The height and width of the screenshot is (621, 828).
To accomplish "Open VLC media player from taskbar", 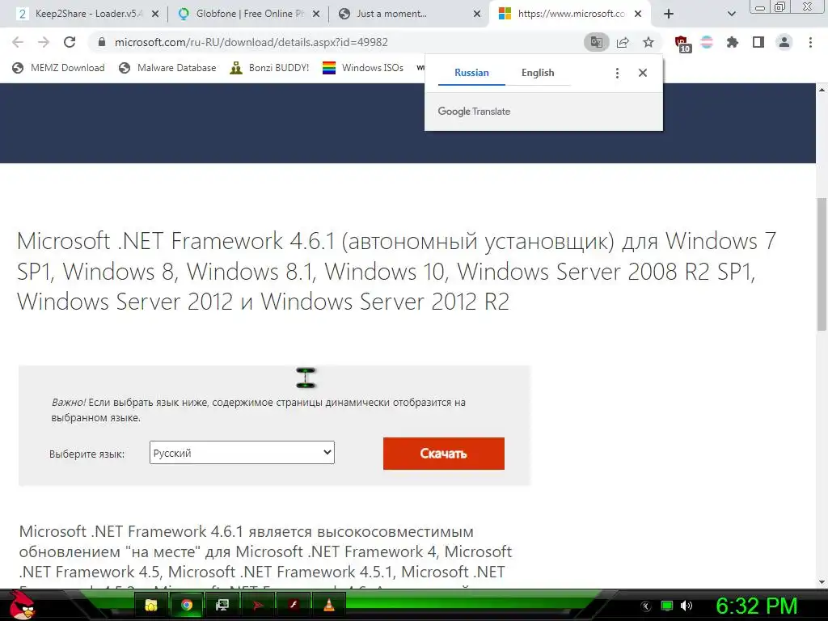I will tap(328, 605).
